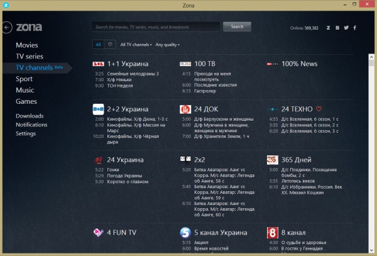Viewport: 377px width, 256px height.
Task: Open the Zona site icon in header
Action: pos(328,28)
